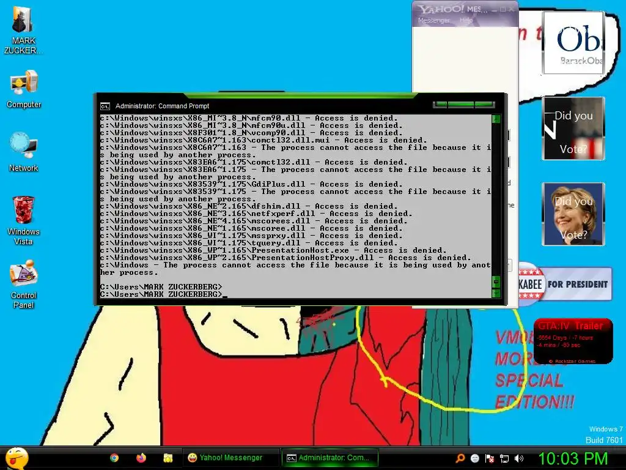
Task: Click the Command Prompt scrollbar up arrow
Action: click(496, 119)
